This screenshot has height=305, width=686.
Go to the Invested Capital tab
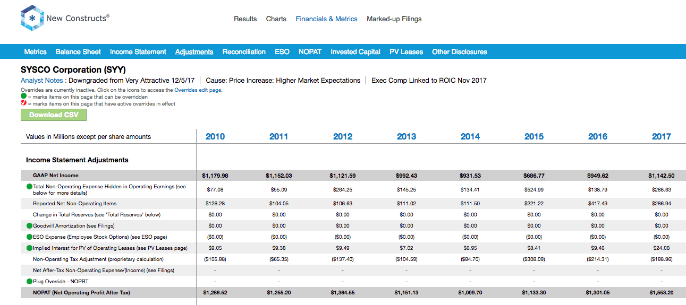coord(355,52)
